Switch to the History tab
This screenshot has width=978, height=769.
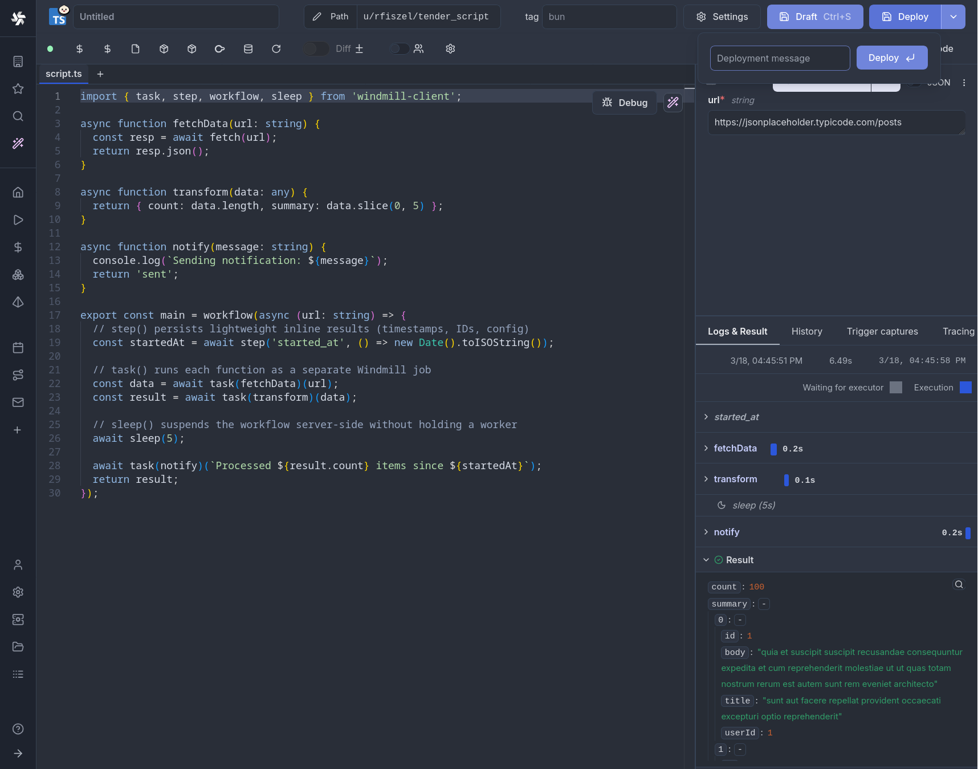[x=806, y=331]
